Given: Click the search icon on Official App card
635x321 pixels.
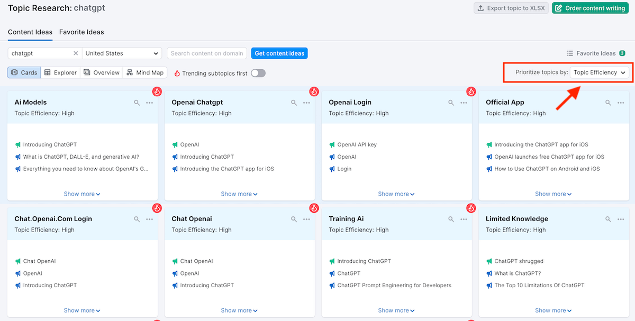Looking at the screenshot, I should point(608,103).
